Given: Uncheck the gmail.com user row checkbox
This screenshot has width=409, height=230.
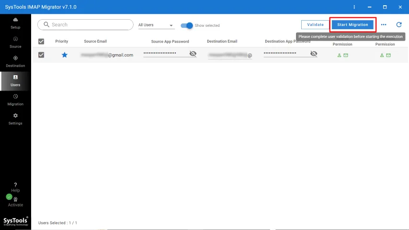Looking at the screenshot, I should coord(41,55).
